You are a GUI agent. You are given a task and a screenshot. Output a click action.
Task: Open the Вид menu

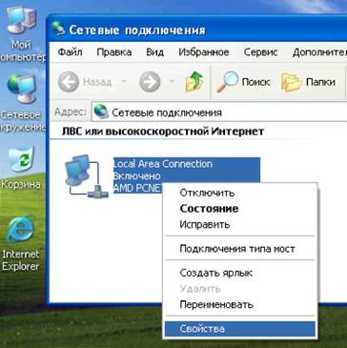point(154,52)
